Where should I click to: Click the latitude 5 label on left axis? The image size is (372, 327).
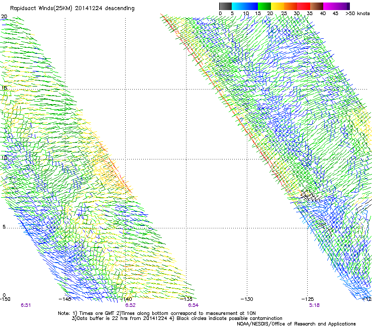point(4,227)
